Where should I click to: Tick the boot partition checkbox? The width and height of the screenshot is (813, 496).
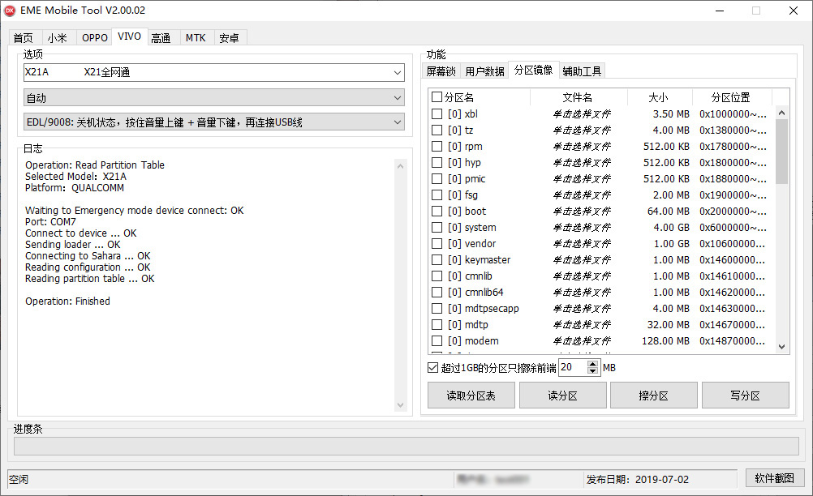[x=437, y=212]
